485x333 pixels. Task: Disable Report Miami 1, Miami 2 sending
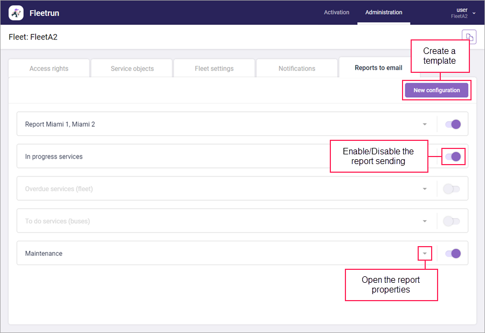coord(453,124)
